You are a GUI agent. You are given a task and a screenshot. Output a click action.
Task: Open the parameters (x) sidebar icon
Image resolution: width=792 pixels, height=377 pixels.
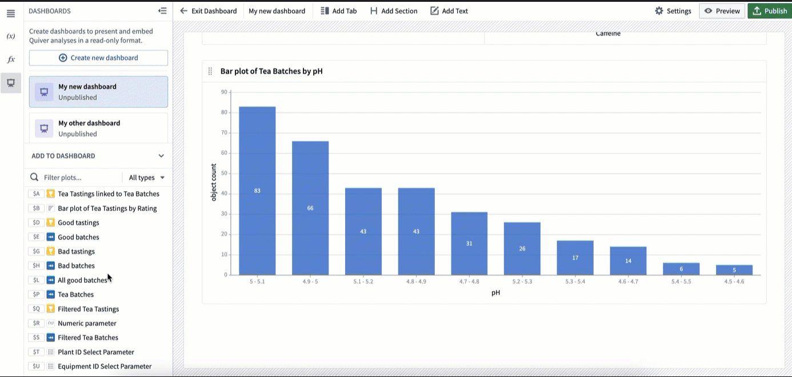click(x=11, y=37)
